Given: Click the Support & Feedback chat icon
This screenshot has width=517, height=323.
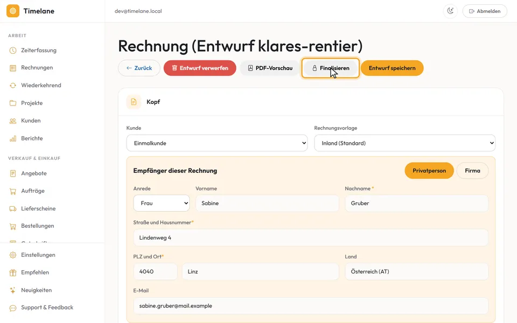Looking at the screenshot, I should pyautogui.click(x=13, y=308).
